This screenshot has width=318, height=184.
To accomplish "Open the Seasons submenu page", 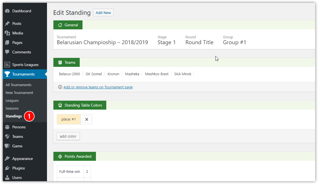I will (x=12, y=108).
